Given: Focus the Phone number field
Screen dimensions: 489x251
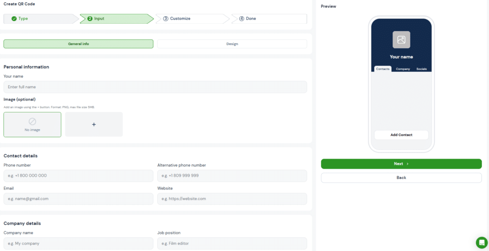Looking at the screenshot, I should coord(78,176).
